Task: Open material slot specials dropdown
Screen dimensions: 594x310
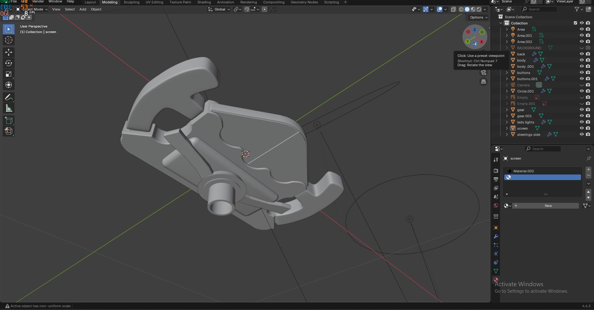Action: (588, 184)
